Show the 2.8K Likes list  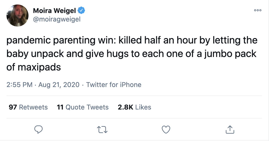134,107
